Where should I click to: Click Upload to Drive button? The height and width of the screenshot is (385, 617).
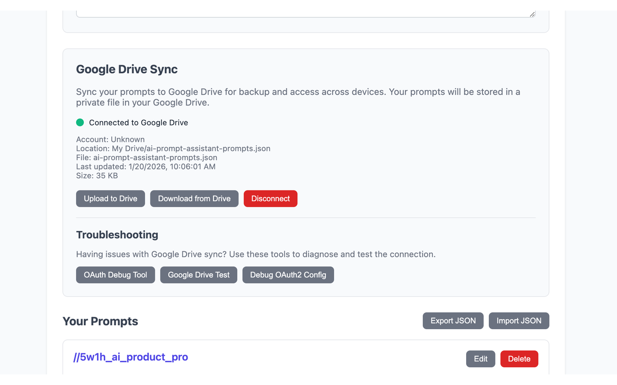click(110, 199)
